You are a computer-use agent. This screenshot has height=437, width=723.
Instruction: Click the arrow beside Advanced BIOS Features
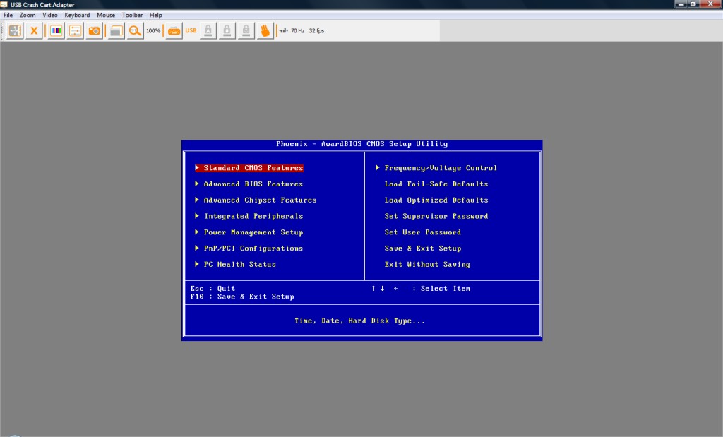tap(197, 184)
